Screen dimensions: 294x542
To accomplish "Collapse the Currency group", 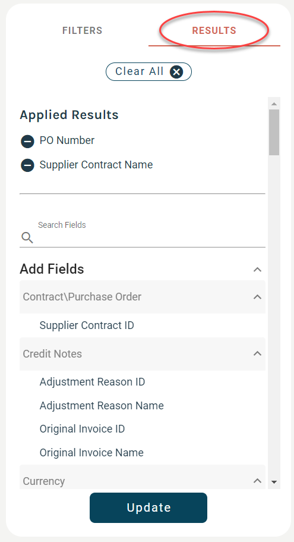I will (x=257, y=481).
